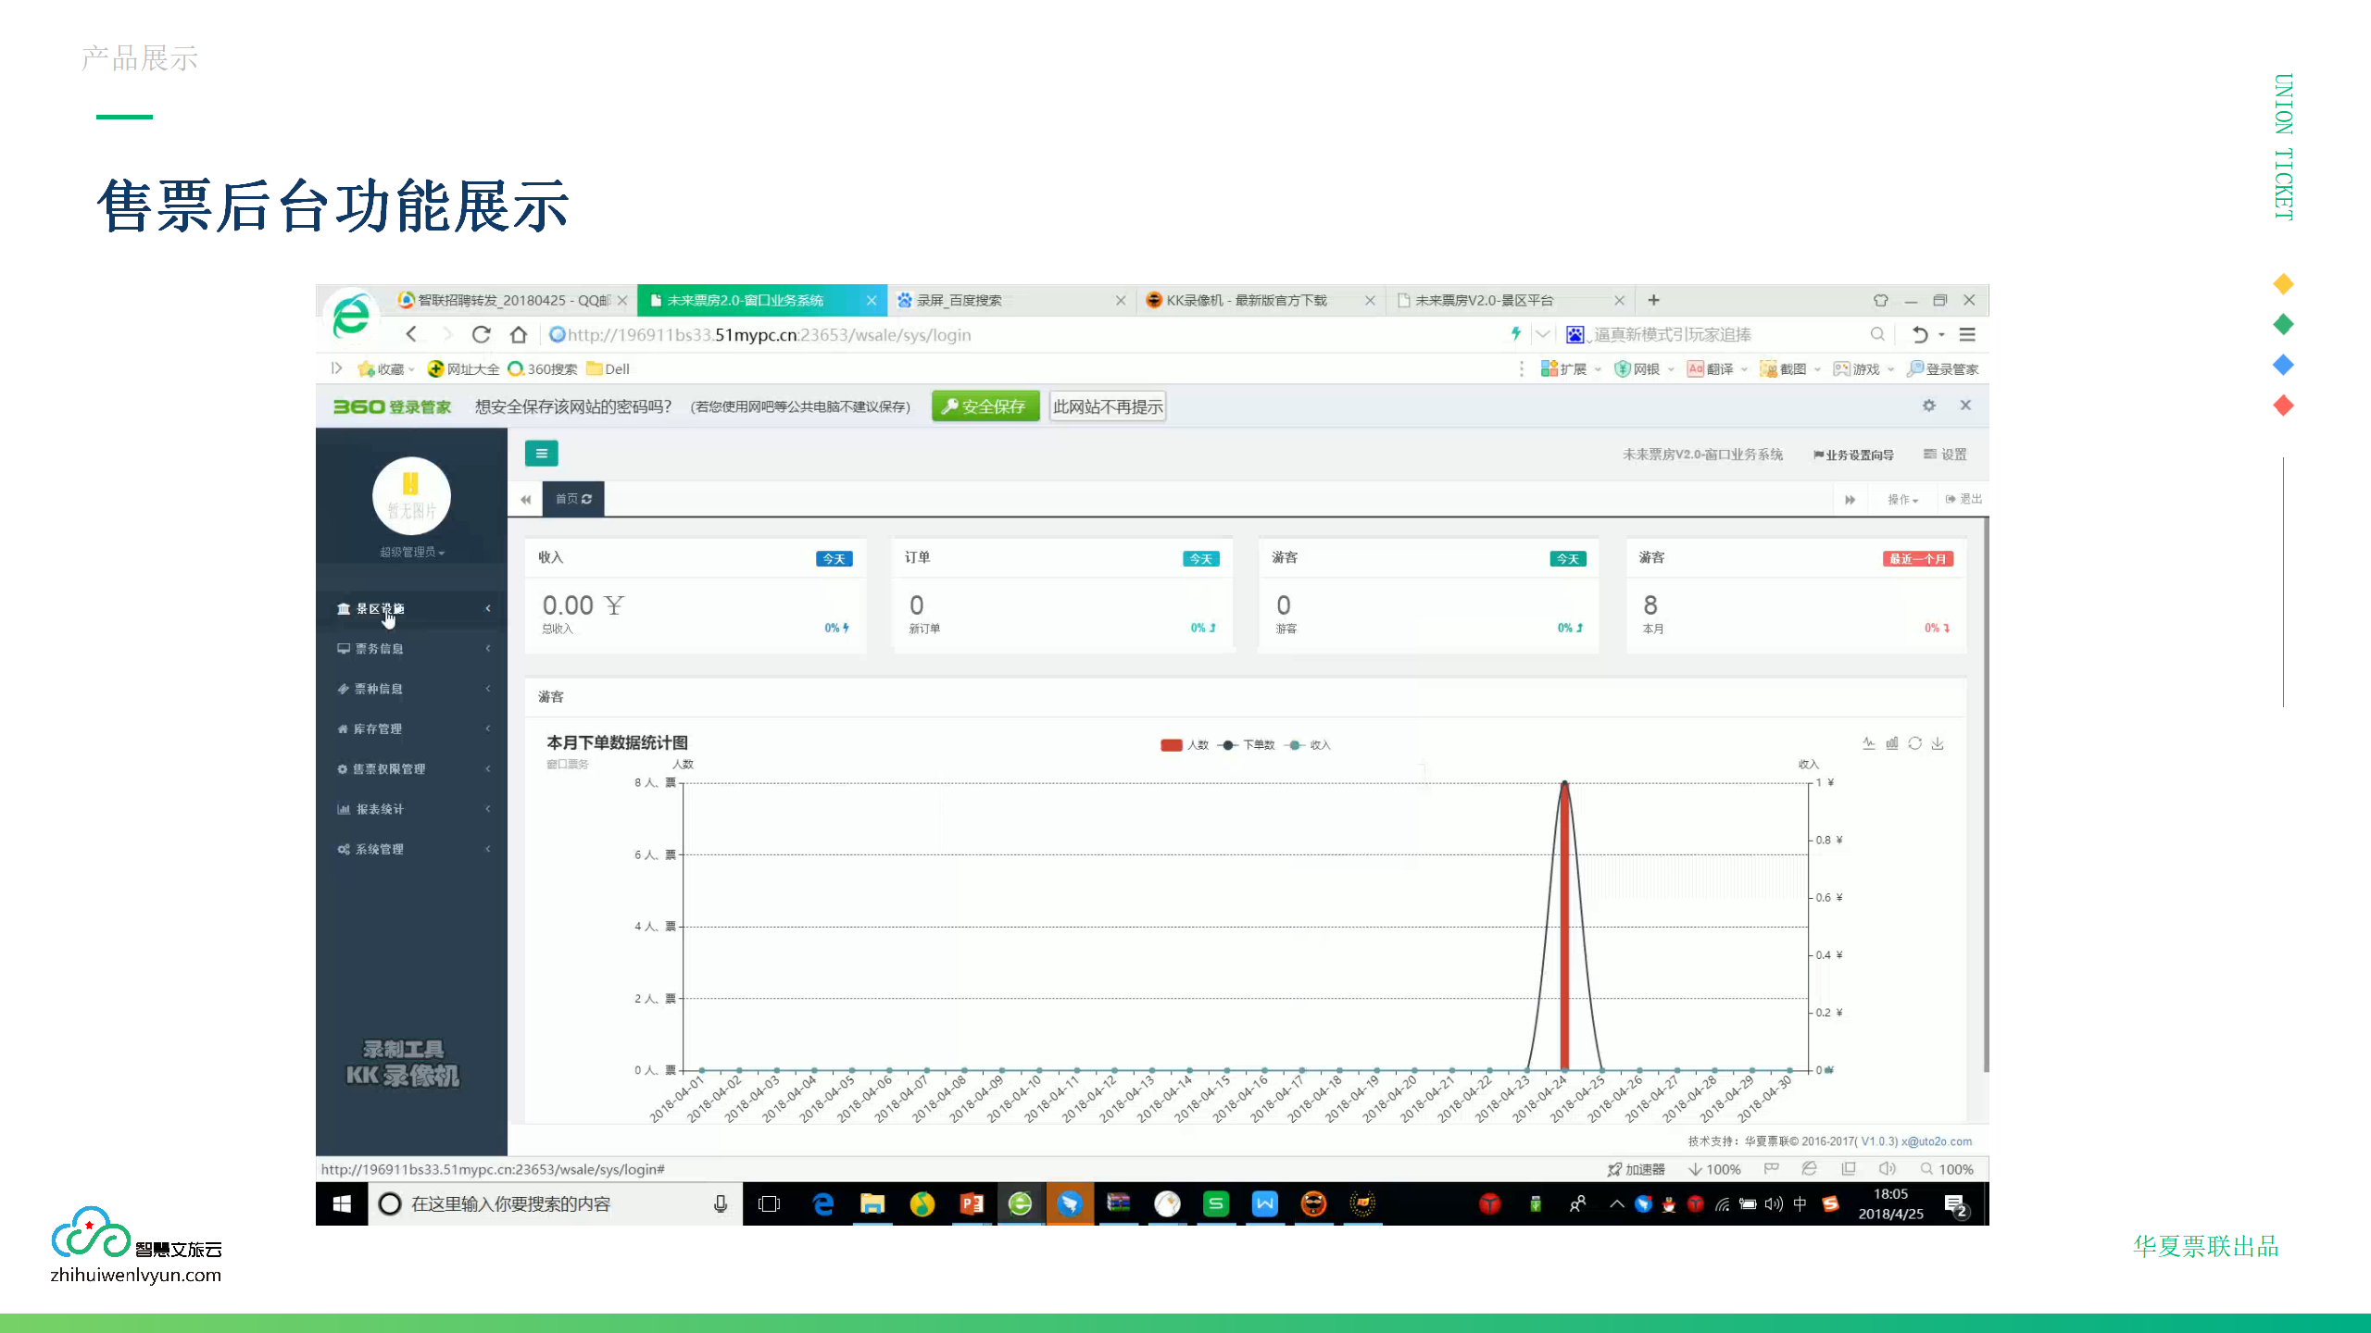
Task: Open the 360 password bar settings gear
Action: pos(1929,405)
